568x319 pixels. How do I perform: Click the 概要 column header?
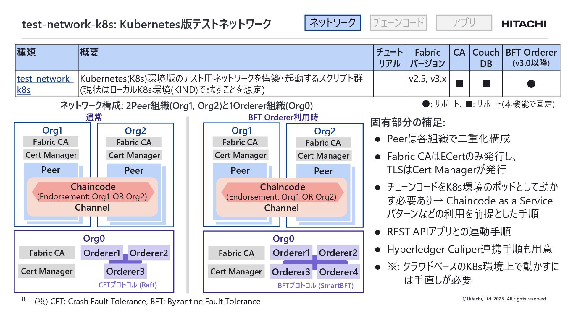click(226, 58)
